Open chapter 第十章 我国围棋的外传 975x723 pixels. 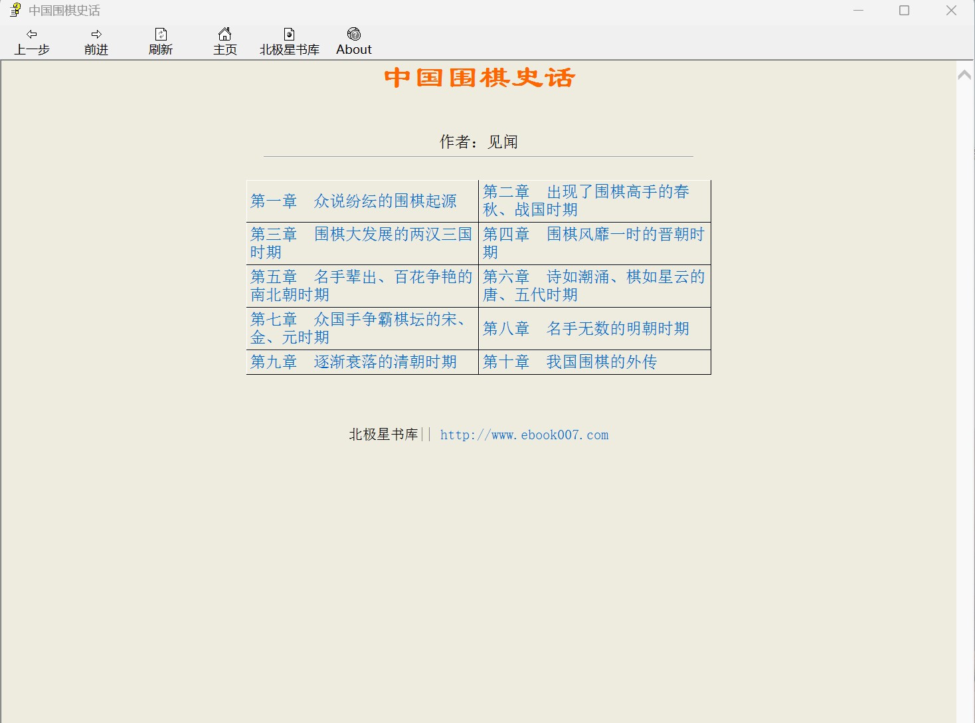click(570, 361)
